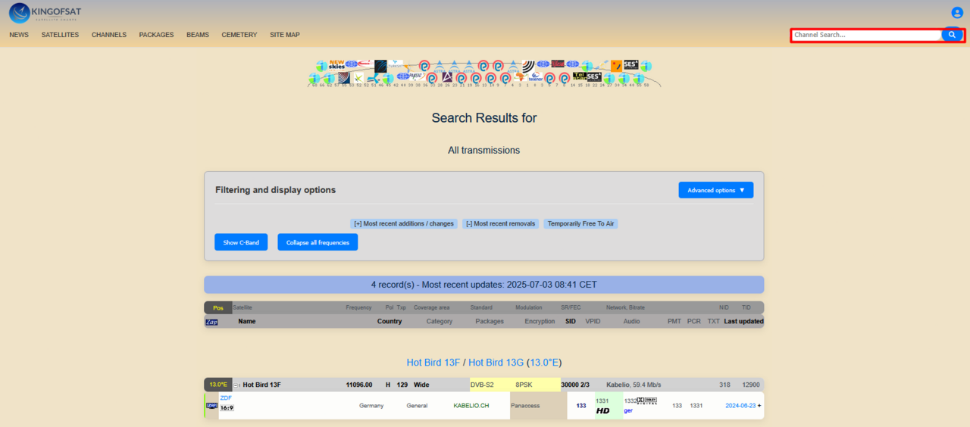Image resolution: width=970 pixels, height=427 pixels.
Task: Open the ZDF channel link
Action: click(x=226, y=397)
